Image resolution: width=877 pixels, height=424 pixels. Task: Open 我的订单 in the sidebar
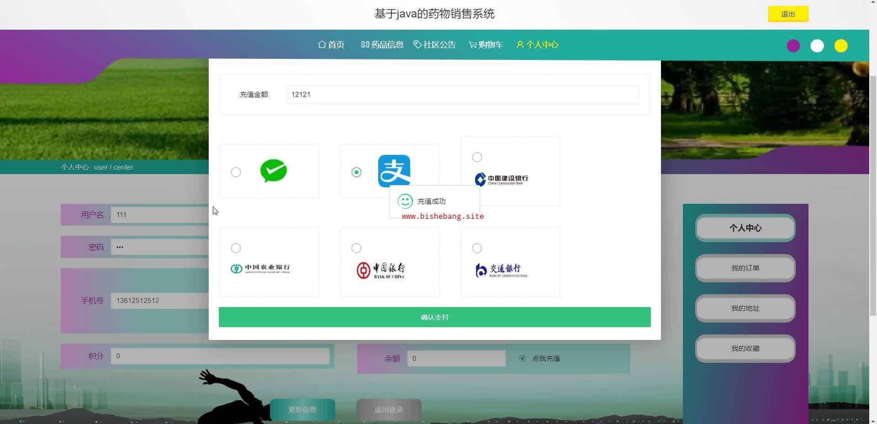point(745,268)
